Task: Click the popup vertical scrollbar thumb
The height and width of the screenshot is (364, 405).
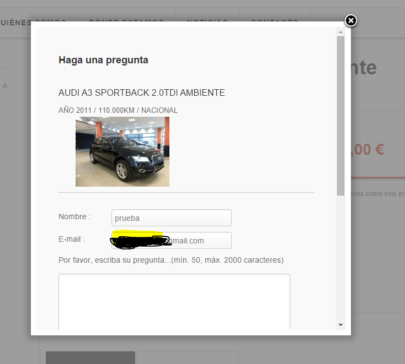Action: [x=340, y=116]
